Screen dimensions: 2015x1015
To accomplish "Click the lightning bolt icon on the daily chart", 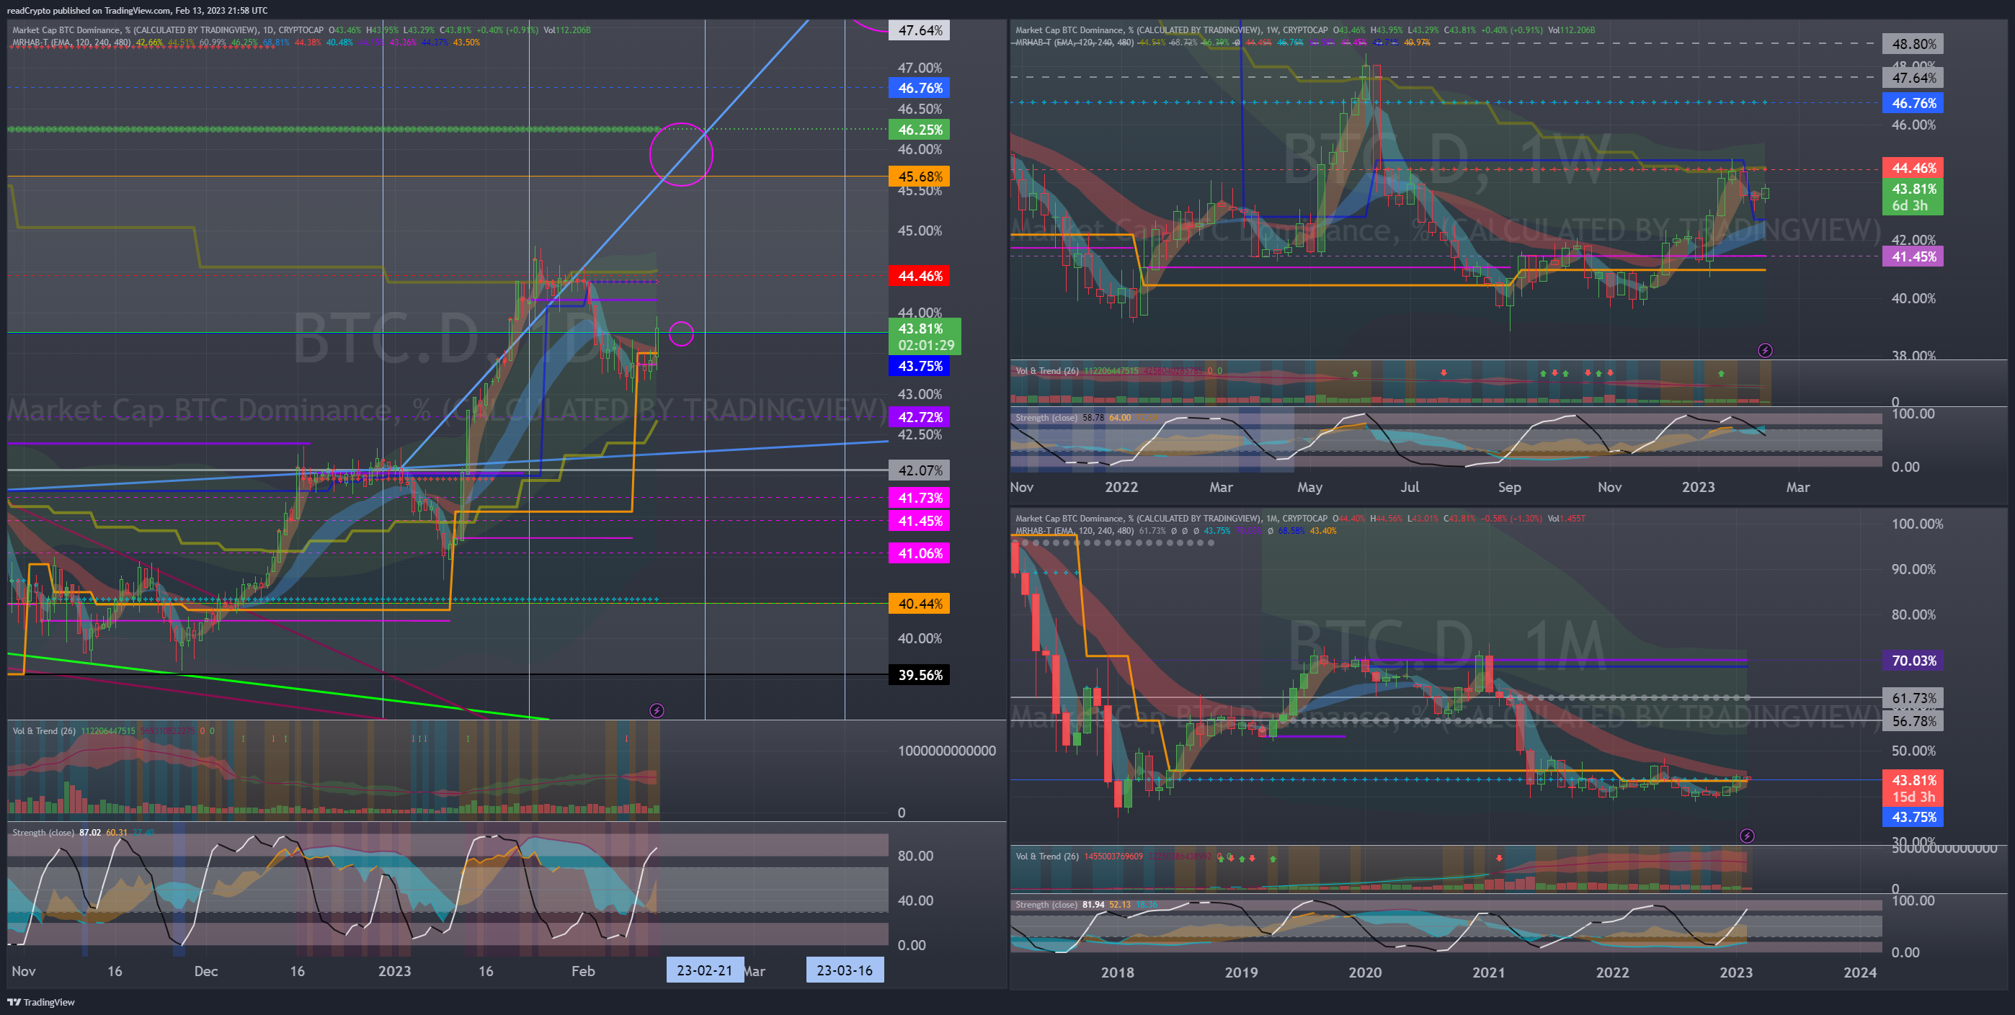I will point(657,710).
